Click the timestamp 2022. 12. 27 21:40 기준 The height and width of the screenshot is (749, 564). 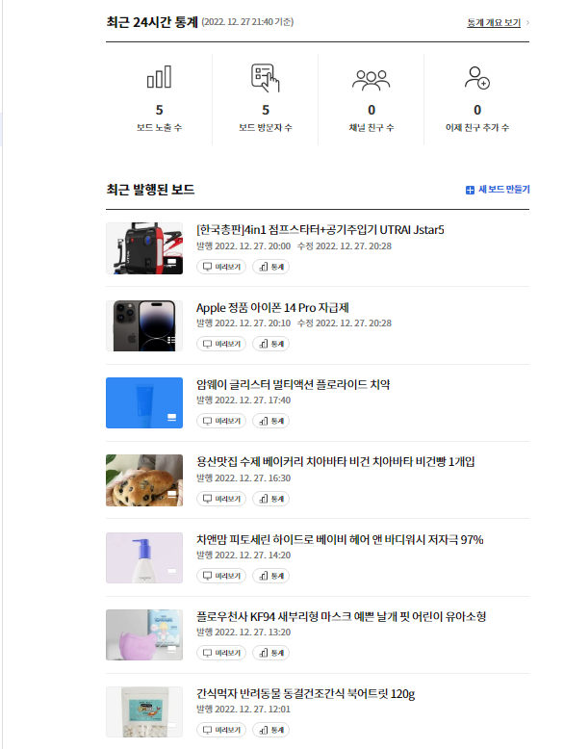247,22
